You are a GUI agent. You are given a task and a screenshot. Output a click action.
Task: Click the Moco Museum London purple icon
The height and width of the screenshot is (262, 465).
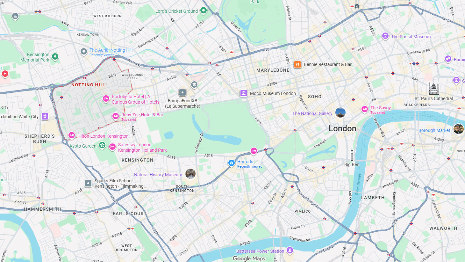[244, 93]
